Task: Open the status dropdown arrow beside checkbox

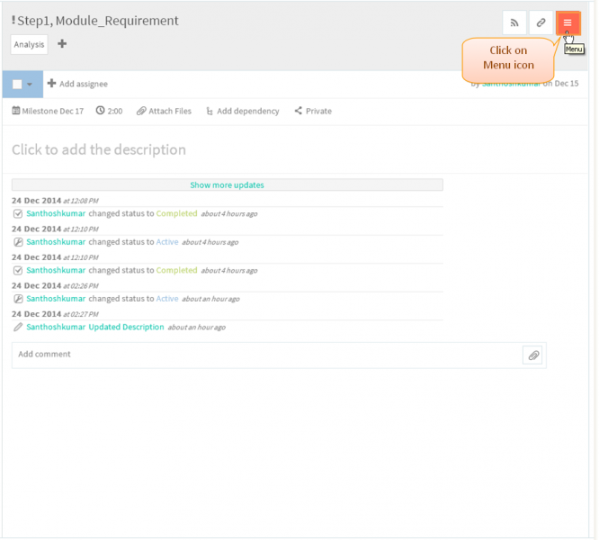Action: coord(30,85)
